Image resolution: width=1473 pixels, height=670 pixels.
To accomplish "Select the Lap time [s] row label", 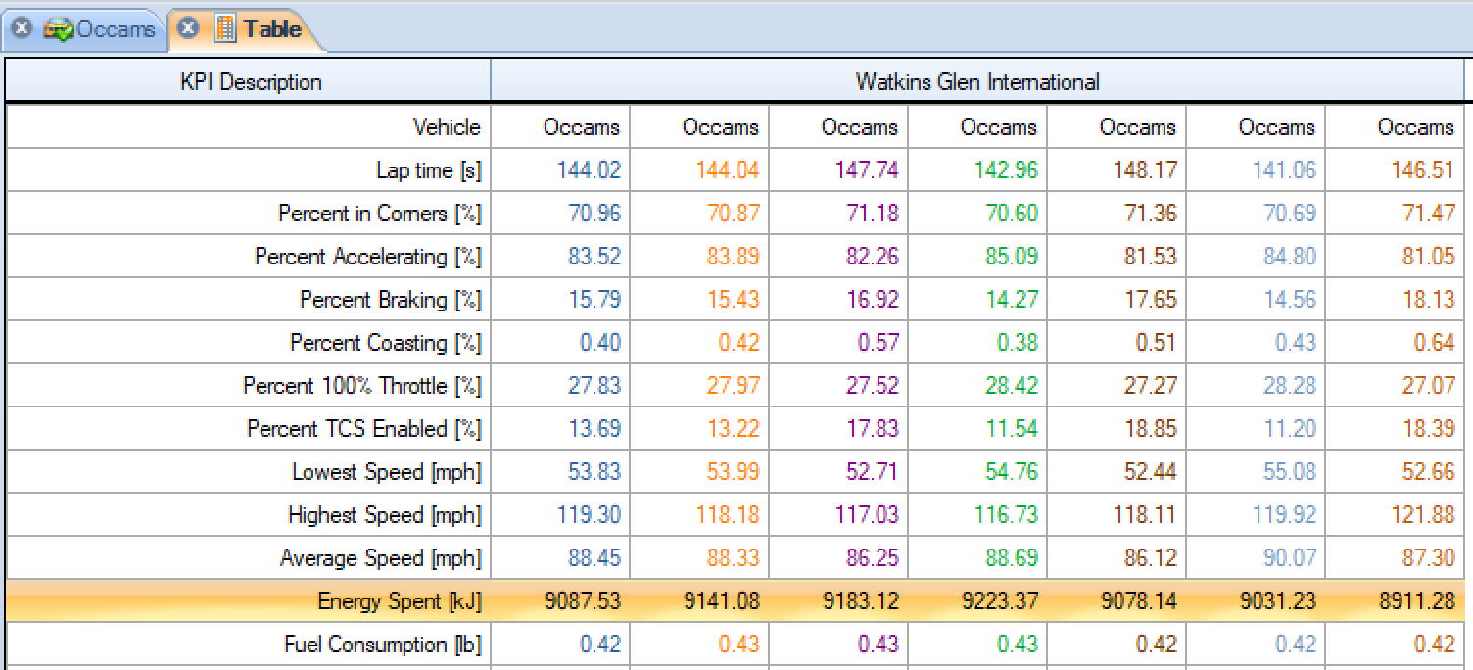I will 428,170.
